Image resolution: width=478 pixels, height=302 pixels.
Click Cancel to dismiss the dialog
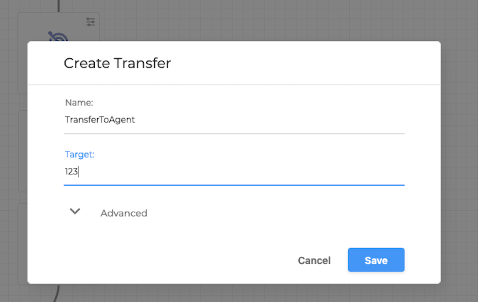point(314,260)
